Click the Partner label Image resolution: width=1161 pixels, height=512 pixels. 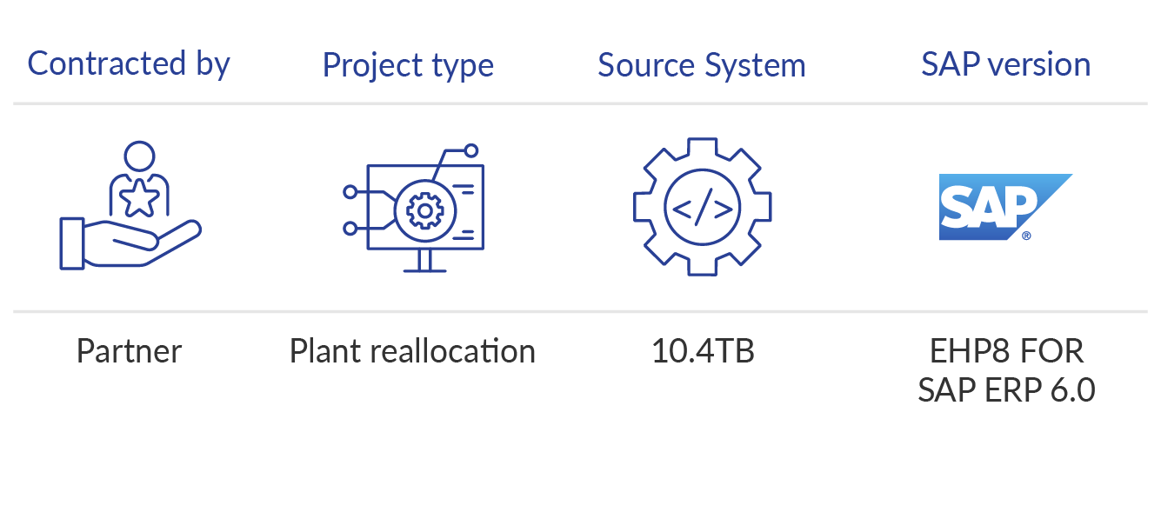[x=129, y=351]
